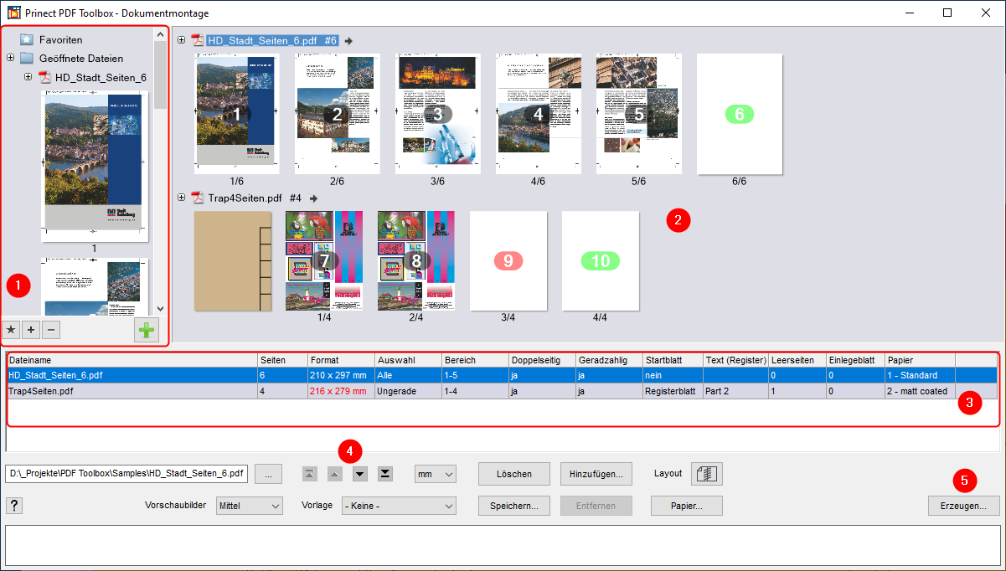Select the Geöffnete Dateien folder

81,59
